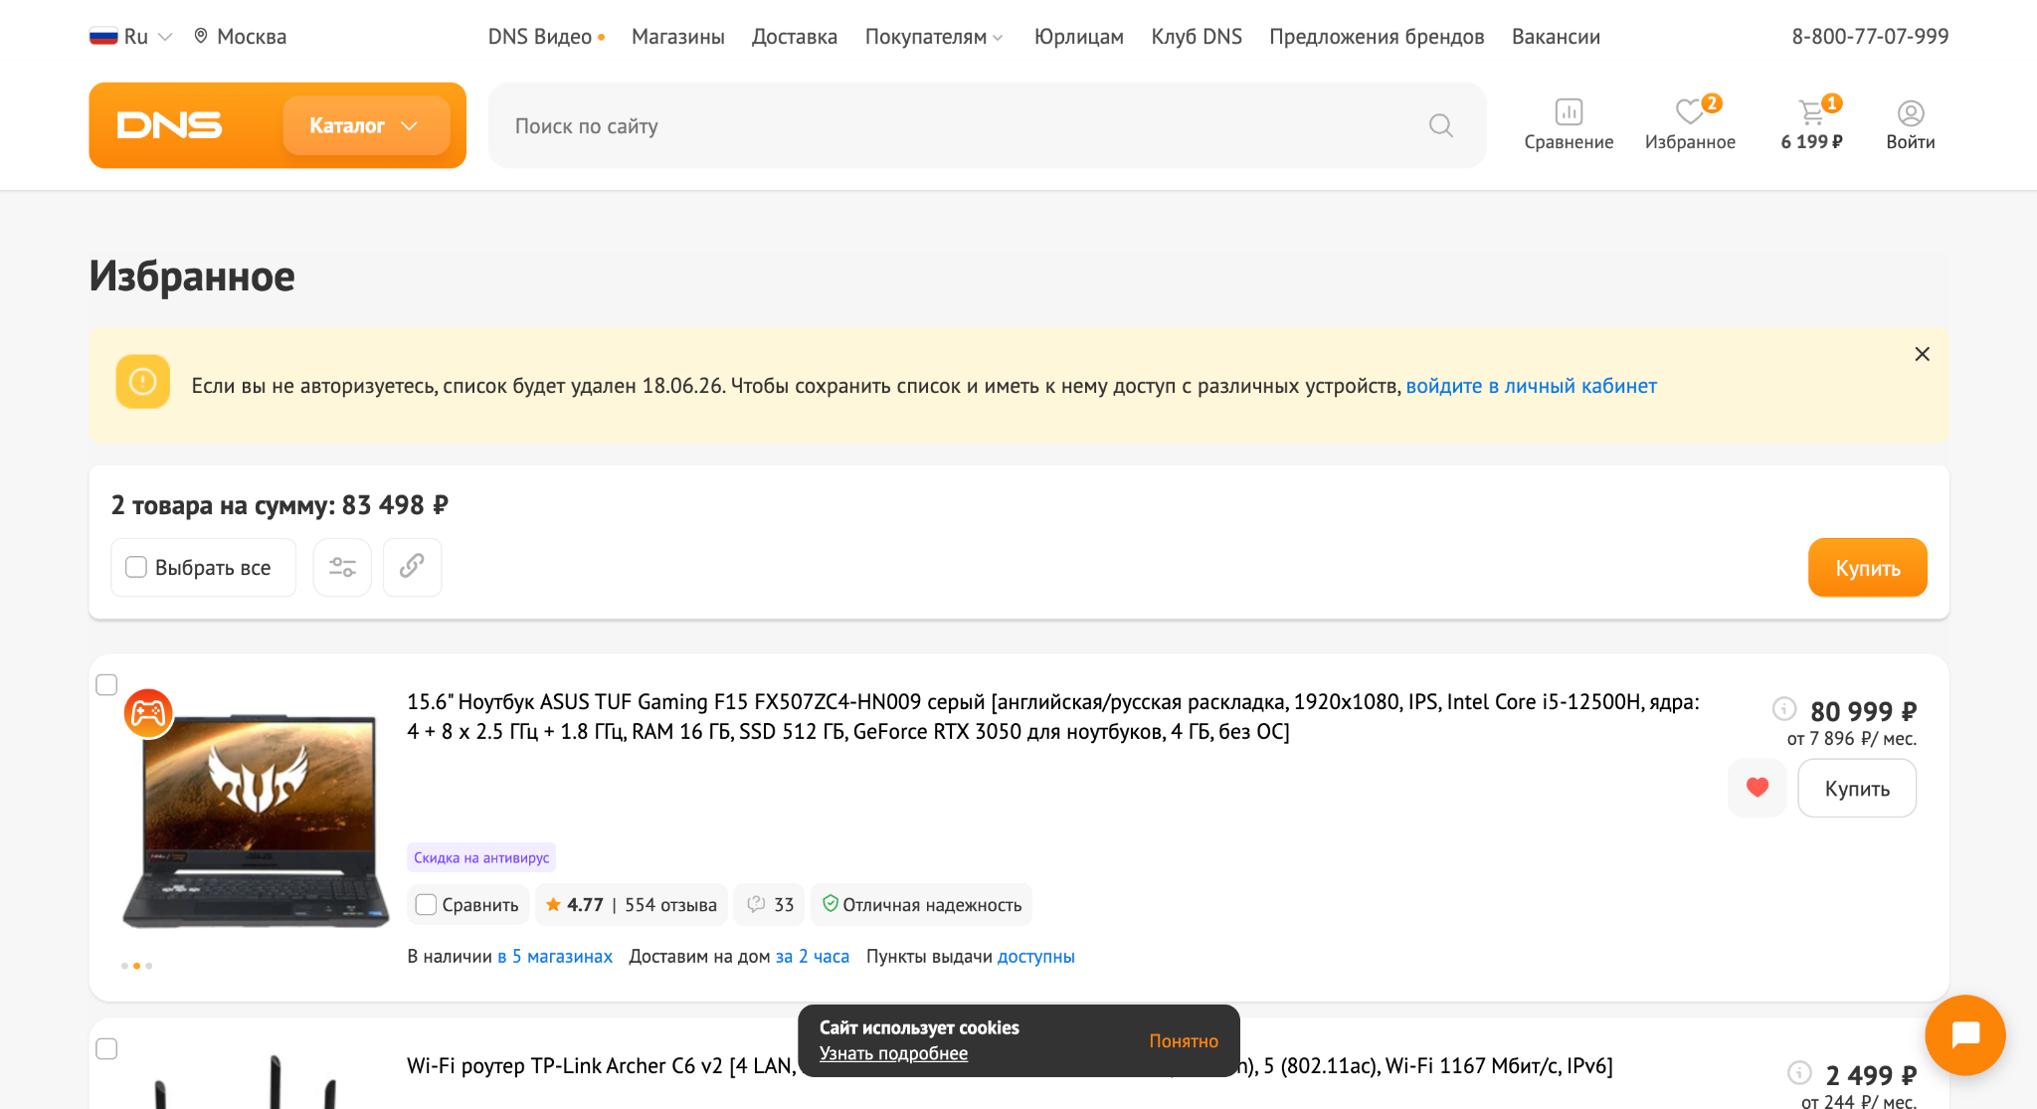The height and width of the screenshot is (1109, 2037).
Task: Tick the Выбрать все checkbox
Action: click(136, 567)
